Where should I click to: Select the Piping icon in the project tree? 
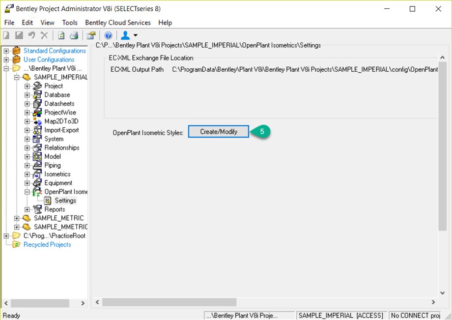coord(38,165)
